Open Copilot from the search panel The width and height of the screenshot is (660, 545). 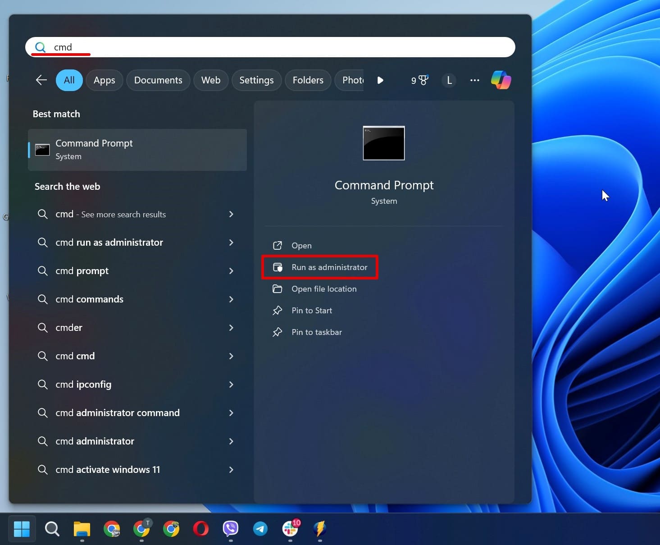(x=501, y=80)
